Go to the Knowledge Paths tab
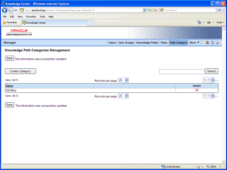 point(147,42)
